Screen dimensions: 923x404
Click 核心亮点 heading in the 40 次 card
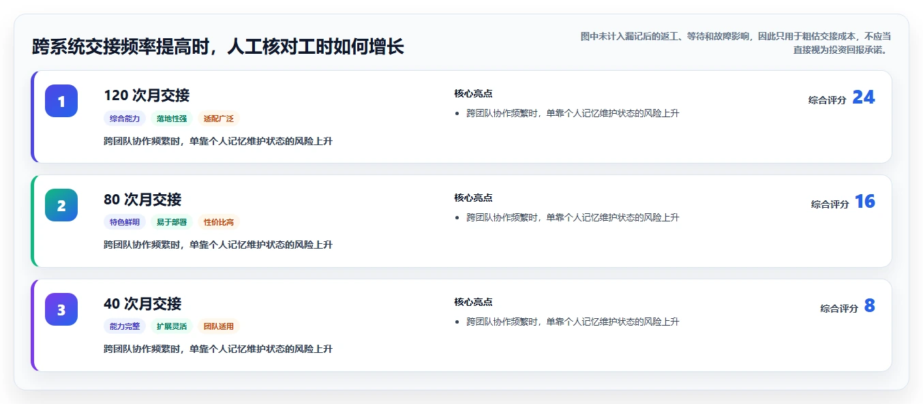pos(474,302)
